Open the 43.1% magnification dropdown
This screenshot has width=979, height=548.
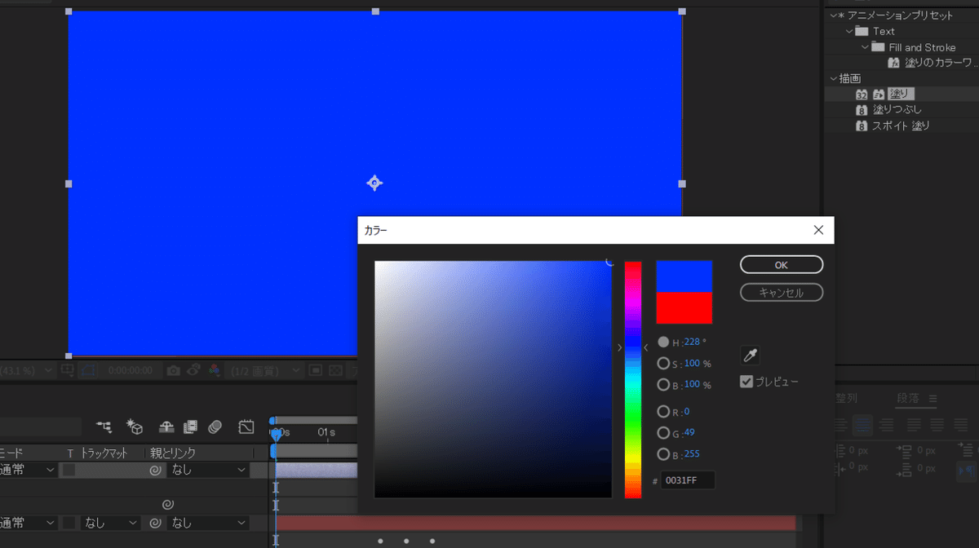[x=27, y=370]
